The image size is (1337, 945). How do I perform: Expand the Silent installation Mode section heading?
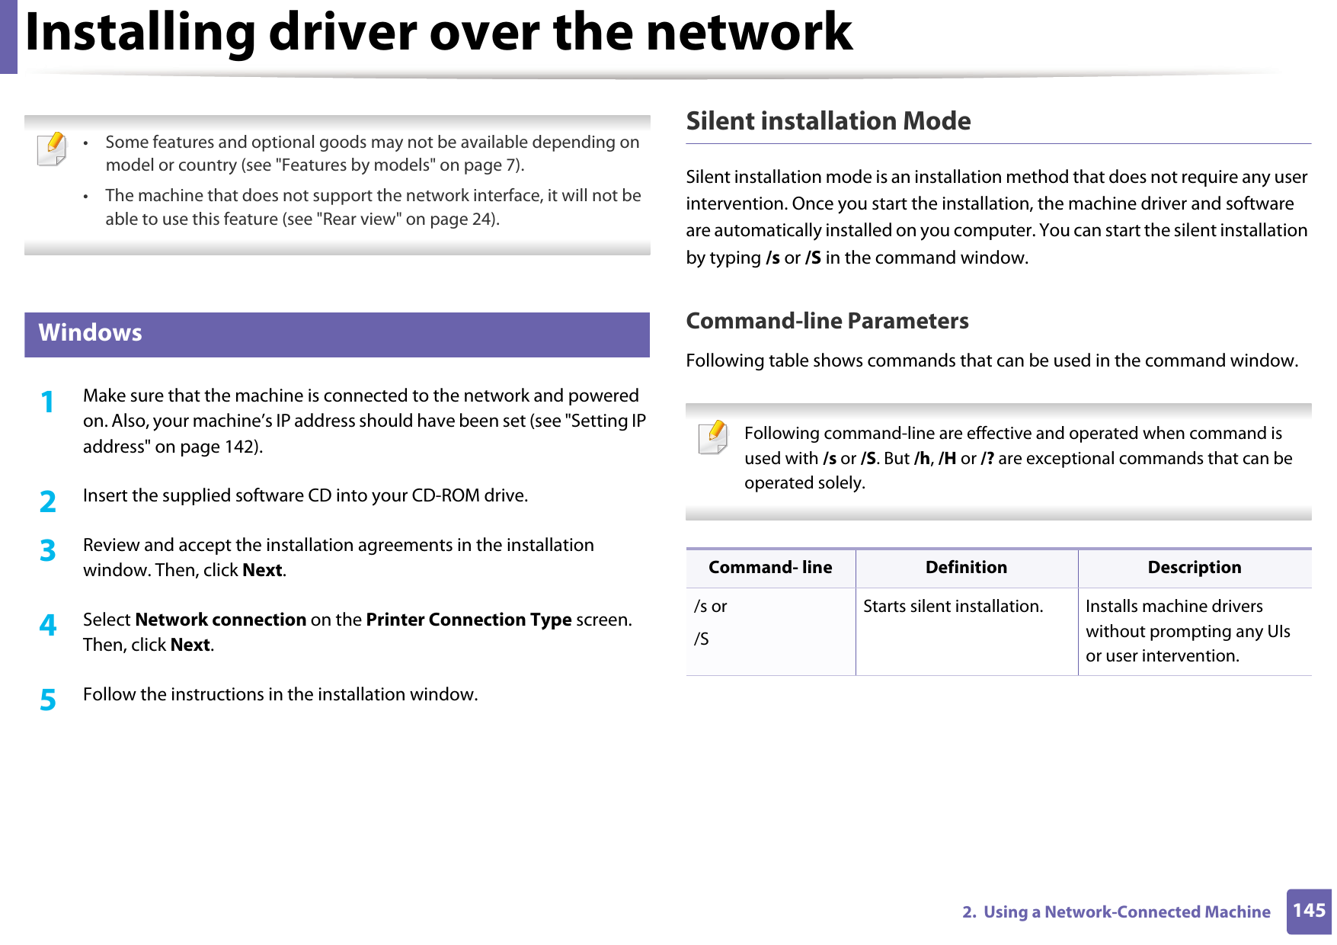pyautogui.click(x=829, y=120)
